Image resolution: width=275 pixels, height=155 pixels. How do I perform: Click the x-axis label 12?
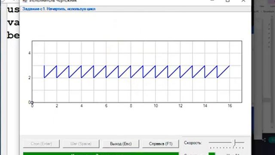(180, 106)
